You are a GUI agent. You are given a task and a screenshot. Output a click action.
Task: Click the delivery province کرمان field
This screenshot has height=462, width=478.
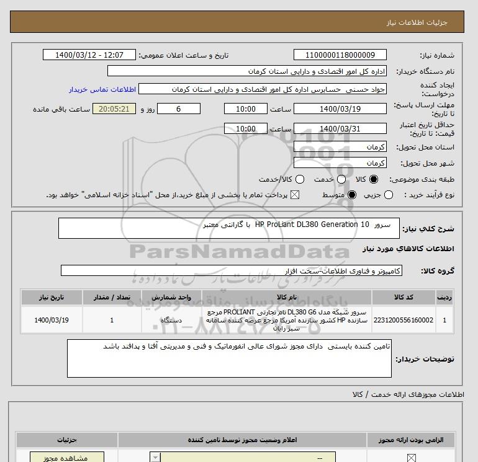coord(340,147)
